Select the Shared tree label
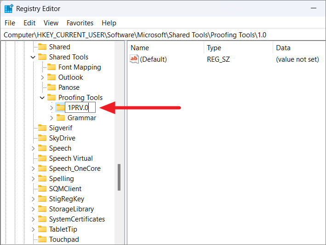The image size is (326, 245). [60, 47]
